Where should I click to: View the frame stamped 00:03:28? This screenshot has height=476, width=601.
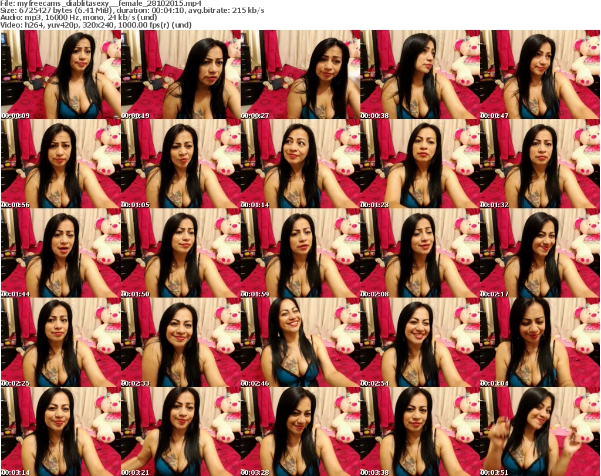click(x=300, y=431)
